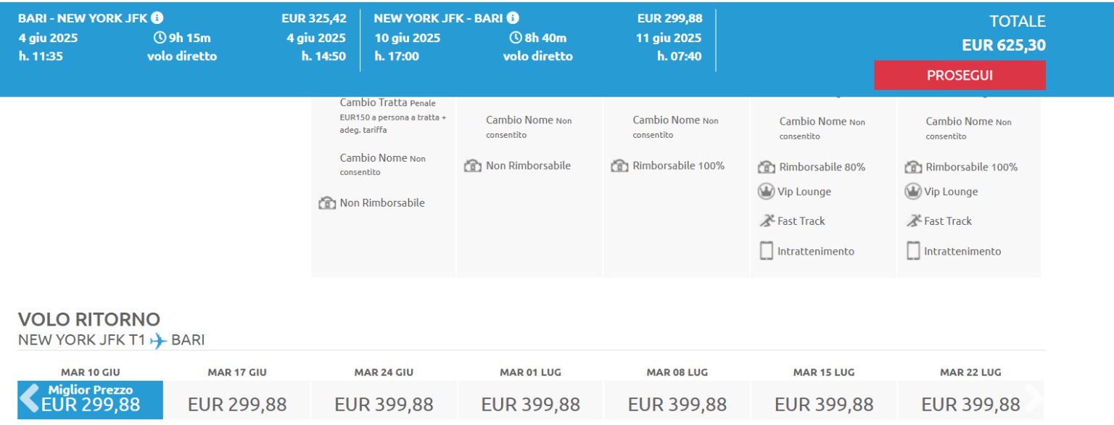Pick the MAR 08 LUG return fare
The image size is (1114, 425).
click(x=677, y=392)
